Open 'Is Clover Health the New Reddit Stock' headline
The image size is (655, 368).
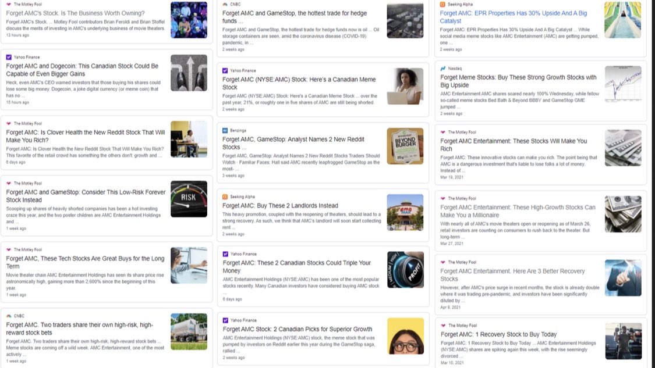click(85, 137)
